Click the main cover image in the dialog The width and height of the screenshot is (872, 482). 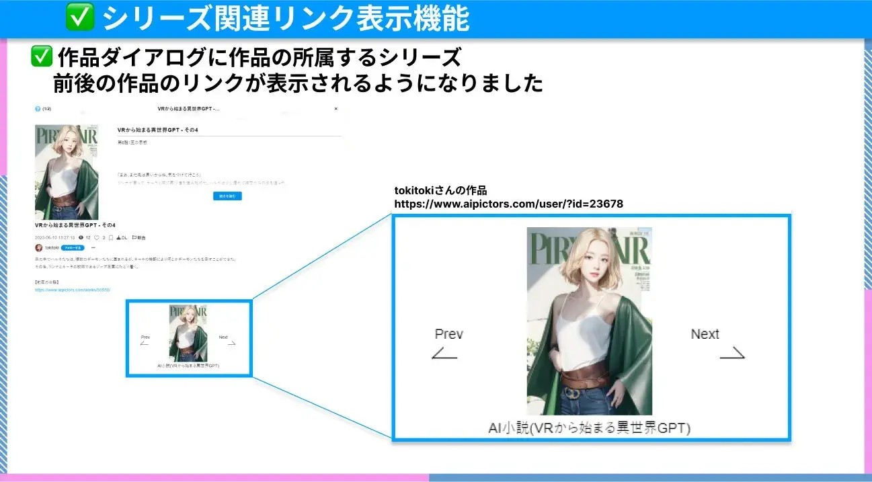point(66,172)
